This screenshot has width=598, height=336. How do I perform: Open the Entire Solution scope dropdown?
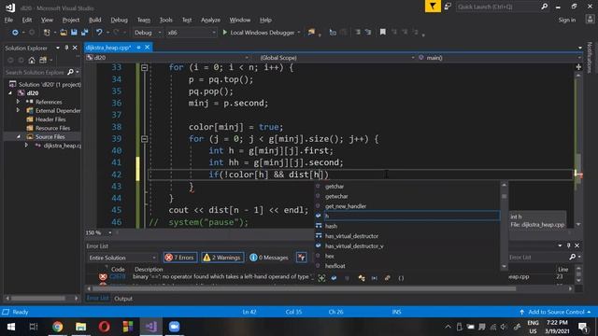(122, 258)
